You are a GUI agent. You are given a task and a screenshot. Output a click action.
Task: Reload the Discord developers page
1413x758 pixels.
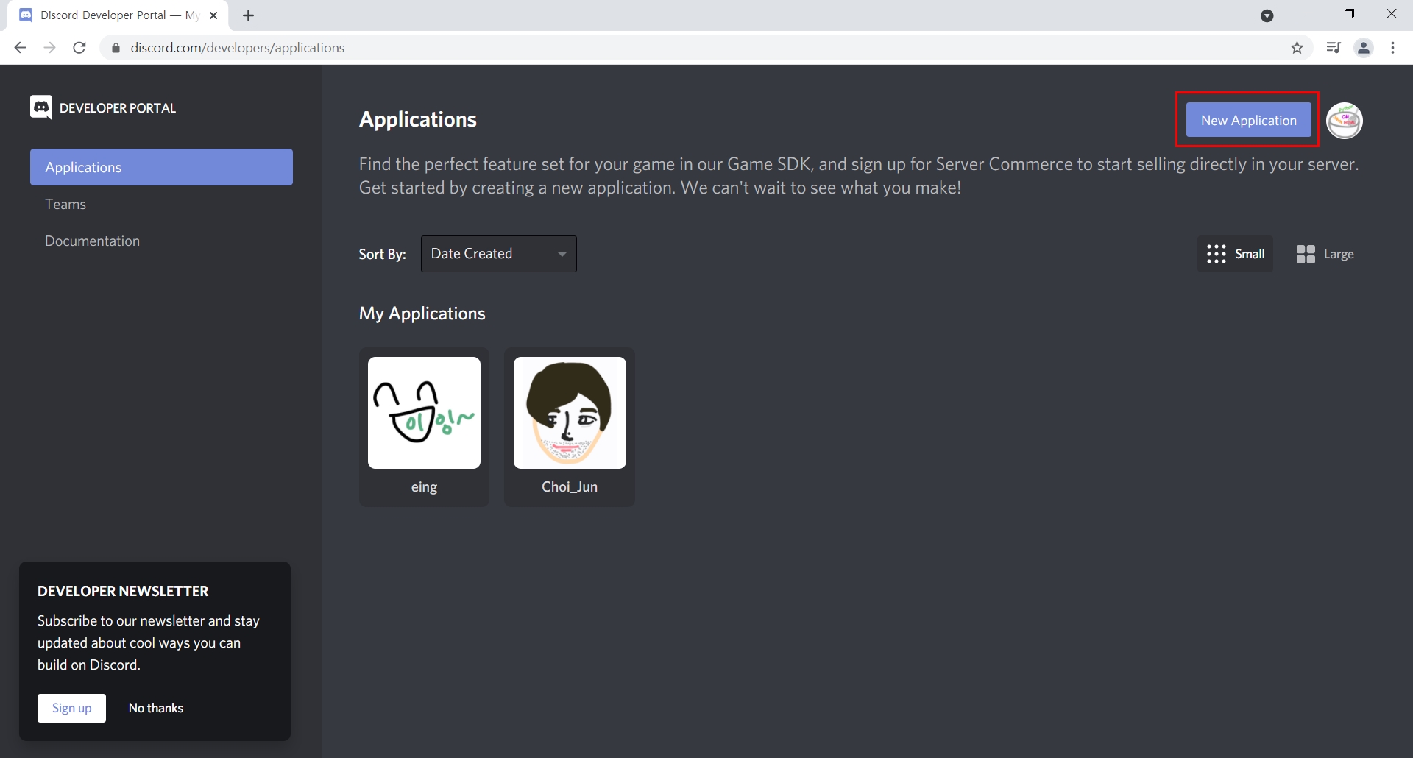[79, 48]
